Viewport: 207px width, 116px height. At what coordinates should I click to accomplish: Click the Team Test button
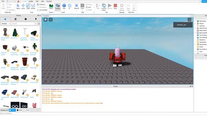128,7
